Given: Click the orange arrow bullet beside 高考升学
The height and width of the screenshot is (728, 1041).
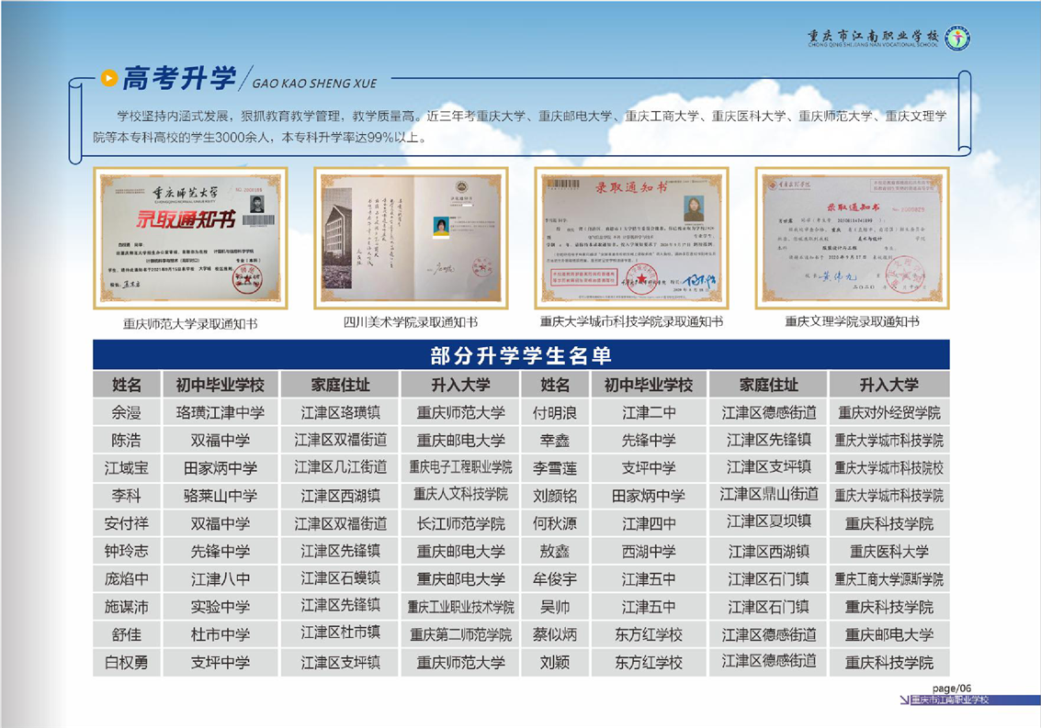Looking at the screenshot, I should pyautogui.click(x=109, y=78).
